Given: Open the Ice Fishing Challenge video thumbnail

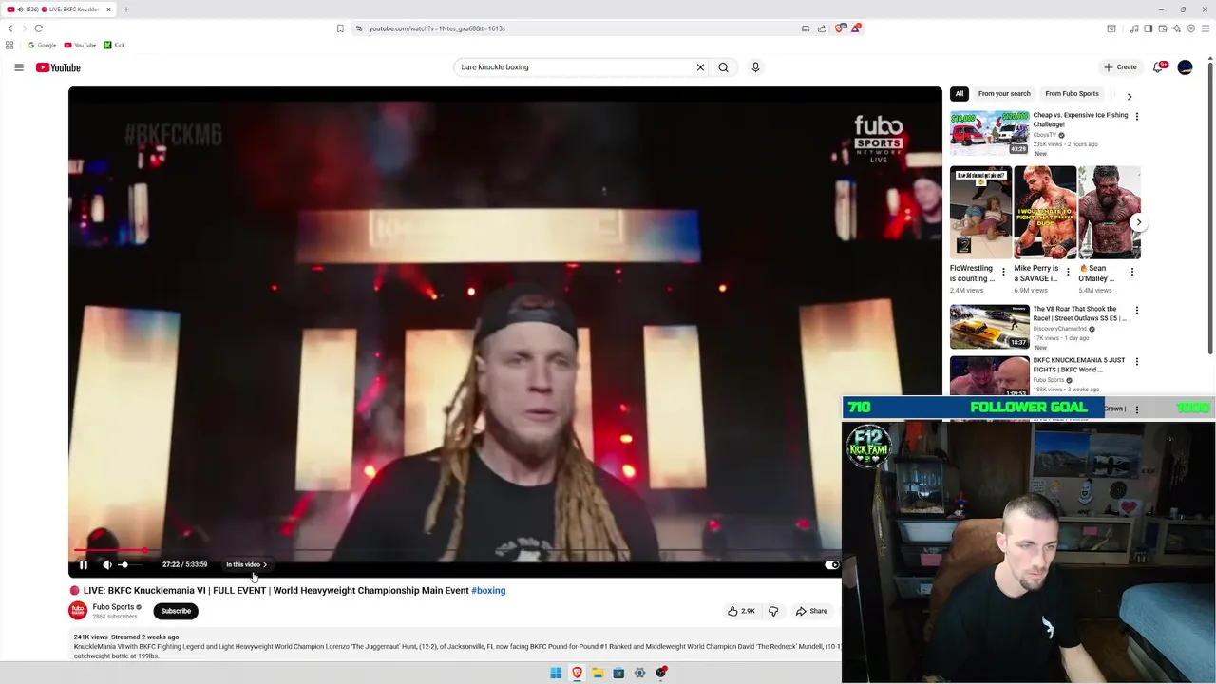Looking at the screenshot, I should click(x=989, y=133).
